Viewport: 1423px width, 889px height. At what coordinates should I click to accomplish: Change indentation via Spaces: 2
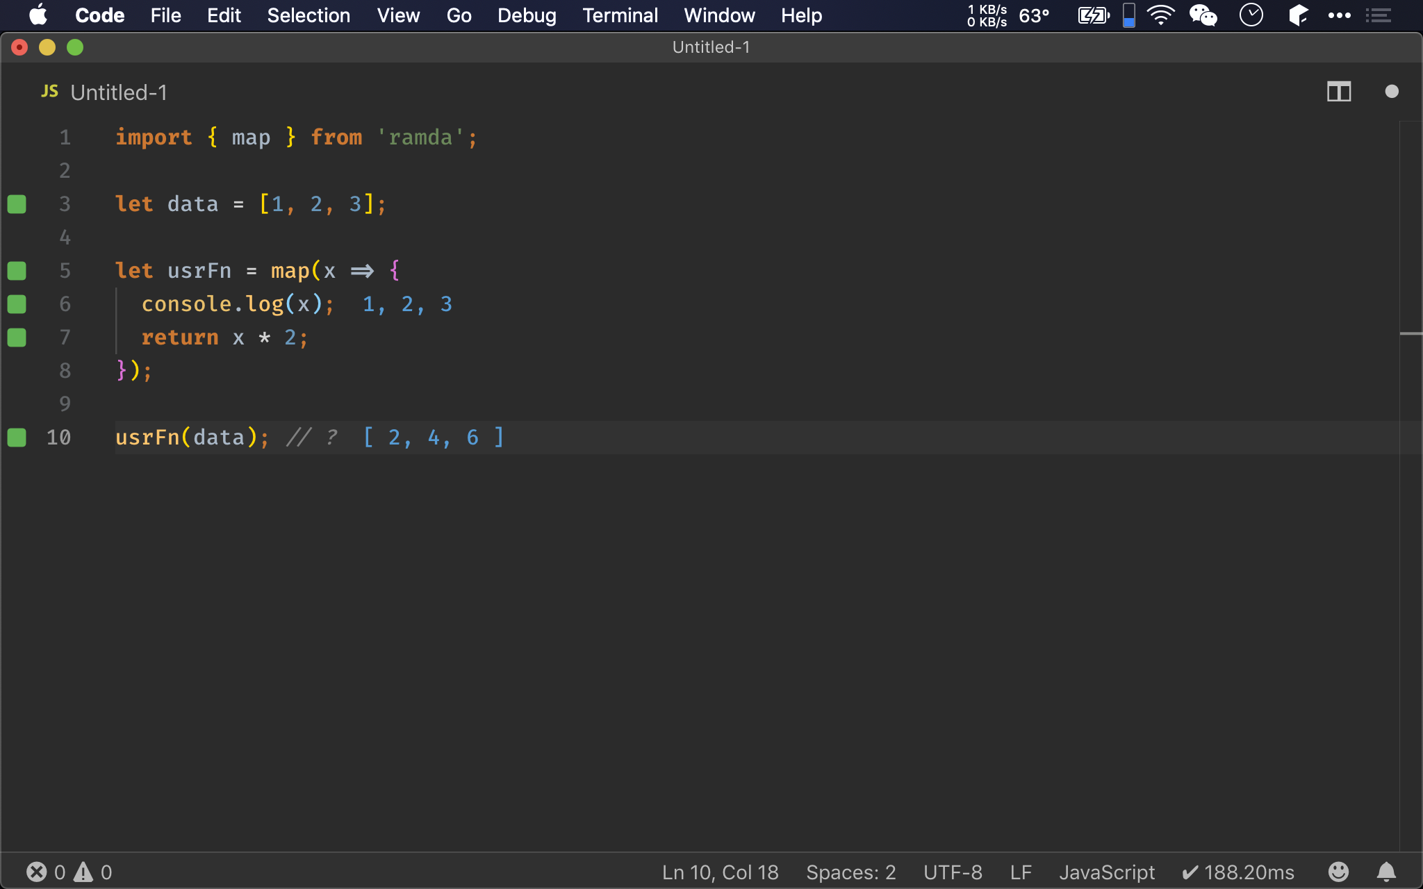850,872
